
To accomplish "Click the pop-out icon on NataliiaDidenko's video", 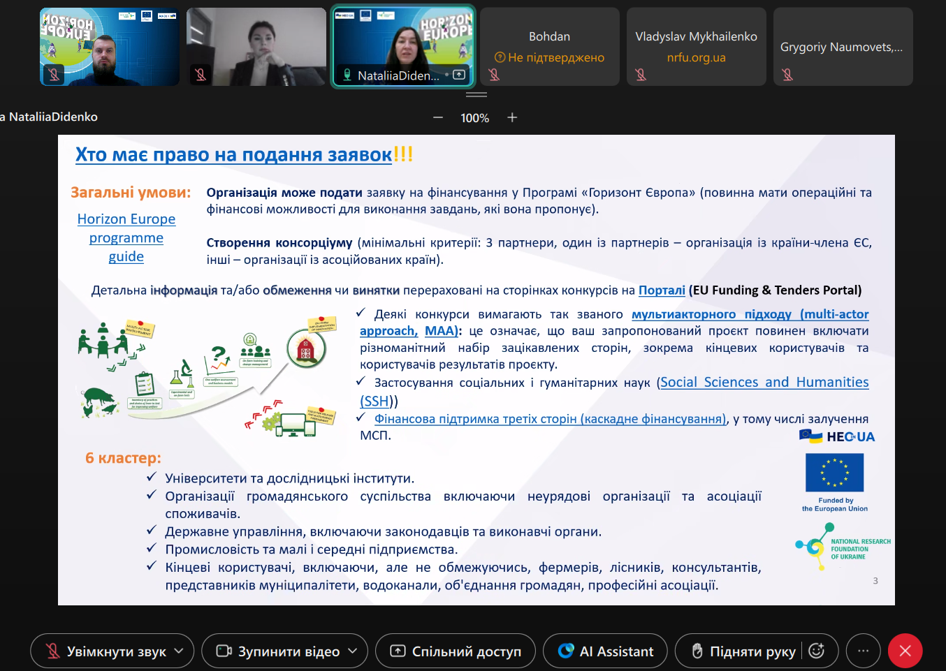I will [459, 75].
